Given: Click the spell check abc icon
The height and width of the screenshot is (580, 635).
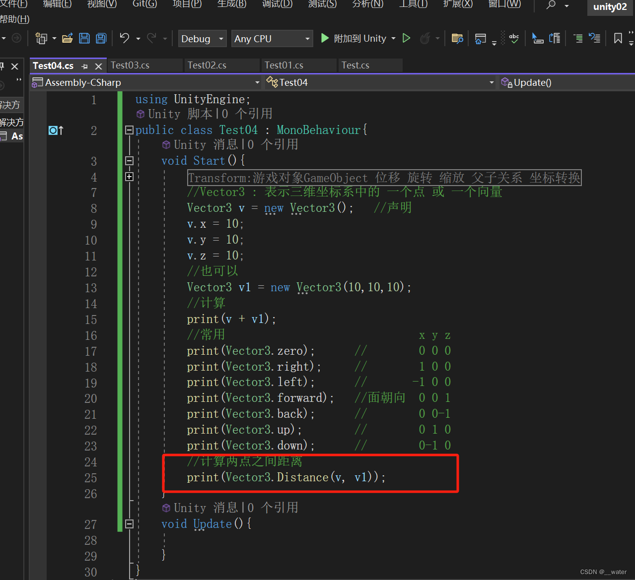Looking at the screenshot, I should pyautogui.click(x=514, y=38).
